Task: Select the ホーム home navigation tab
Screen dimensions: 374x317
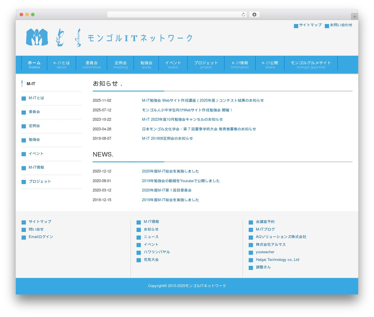Action: pyautogui.click(x=34, y=65)
